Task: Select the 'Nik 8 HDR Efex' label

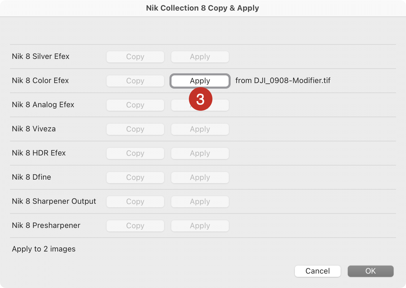Action: (x=39, y=153)
